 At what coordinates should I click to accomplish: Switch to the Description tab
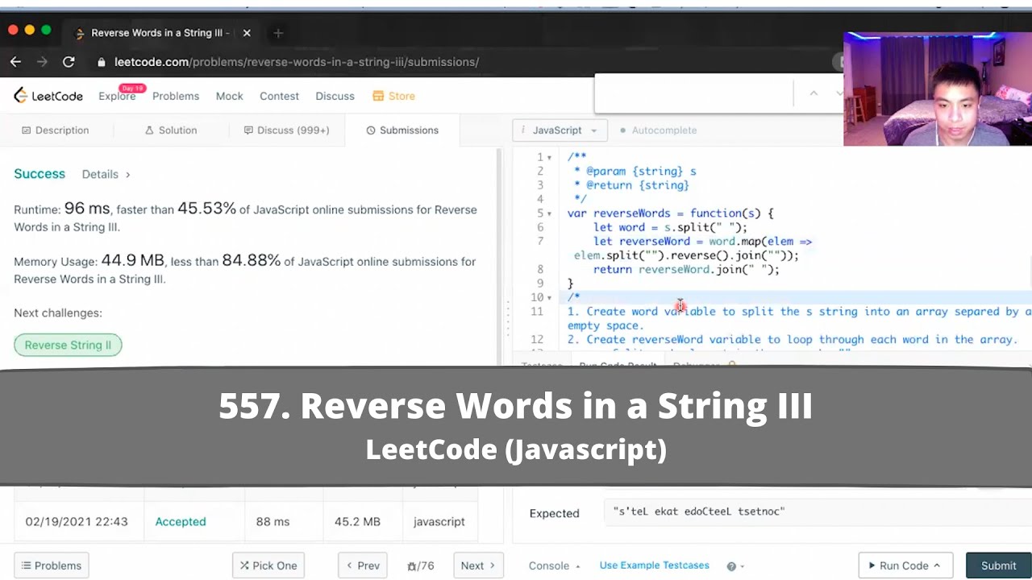tap(55, 130)
